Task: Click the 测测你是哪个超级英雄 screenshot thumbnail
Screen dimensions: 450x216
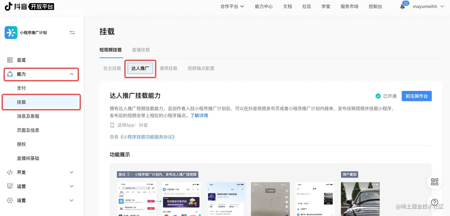Action: tap(226, 199)
